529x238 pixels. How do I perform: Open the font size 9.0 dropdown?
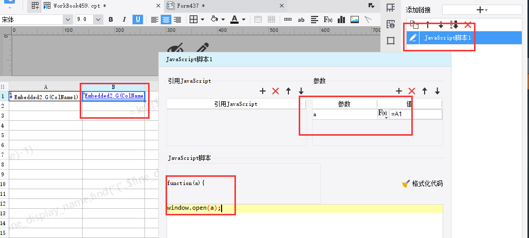89,20
